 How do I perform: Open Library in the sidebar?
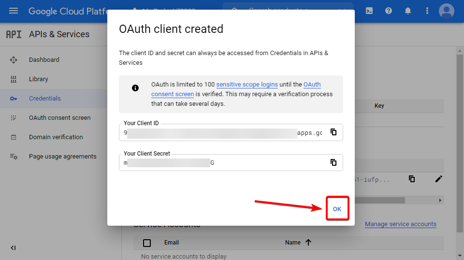[x=38, y=79]
